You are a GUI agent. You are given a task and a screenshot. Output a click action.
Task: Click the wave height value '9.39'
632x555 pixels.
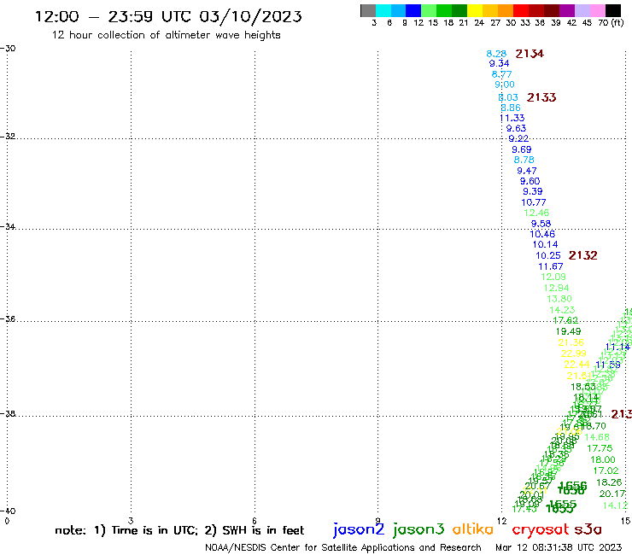532,191
